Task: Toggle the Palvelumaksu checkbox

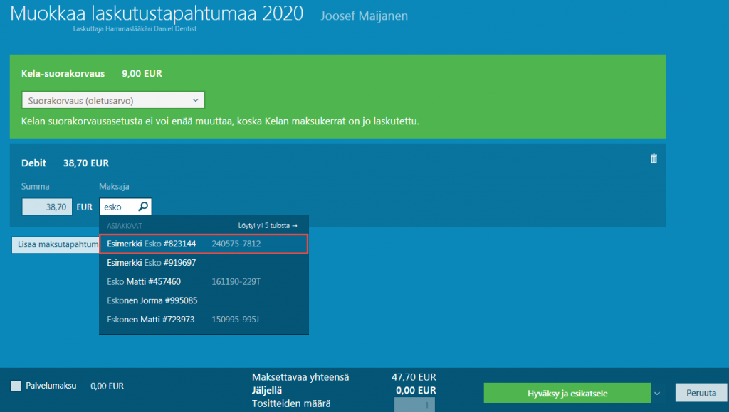Action: [x=16, y=386]
